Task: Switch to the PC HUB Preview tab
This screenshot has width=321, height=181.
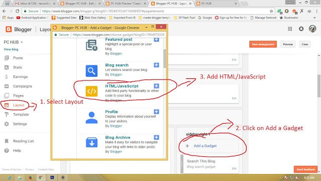Action: (x=126, y=4)
